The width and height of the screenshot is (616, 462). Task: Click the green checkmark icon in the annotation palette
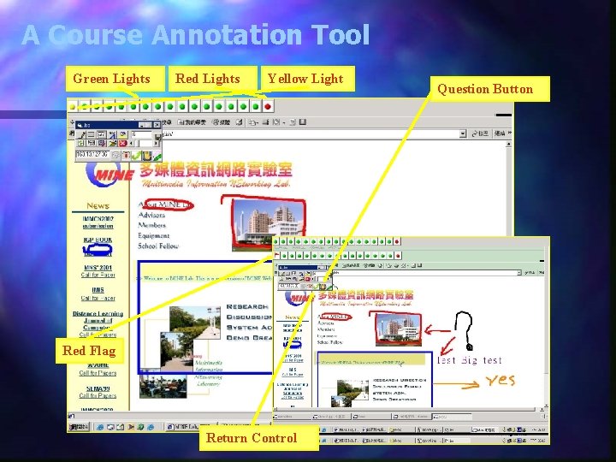click(x=136, y=156)
